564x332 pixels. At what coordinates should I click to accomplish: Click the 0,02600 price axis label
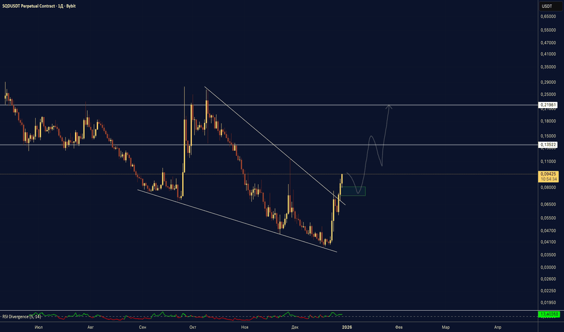pos(548,279)
